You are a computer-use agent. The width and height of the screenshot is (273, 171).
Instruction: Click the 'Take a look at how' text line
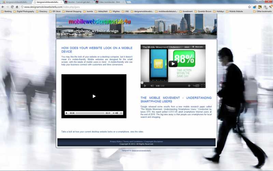(102, 132)
